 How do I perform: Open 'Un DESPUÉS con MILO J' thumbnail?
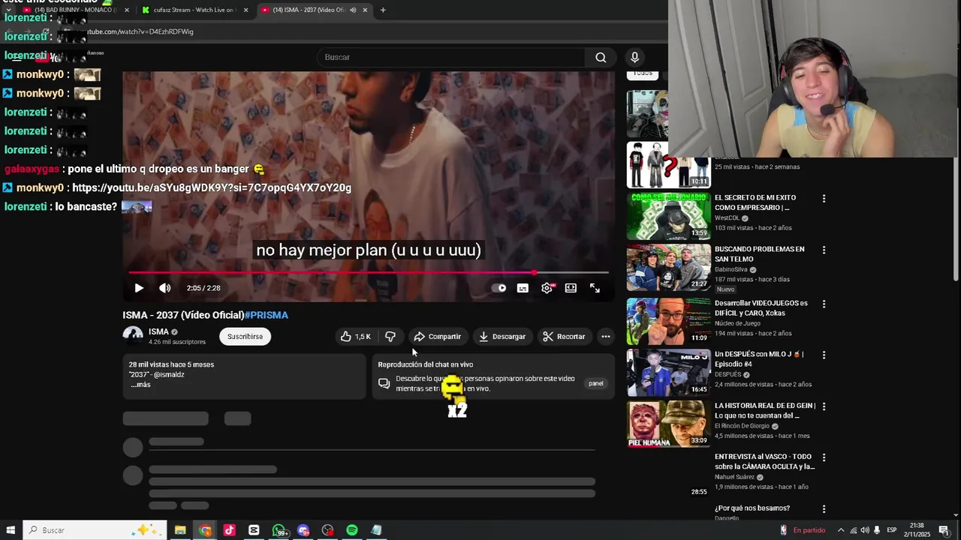pyautogui.click(x=668, y=372)
